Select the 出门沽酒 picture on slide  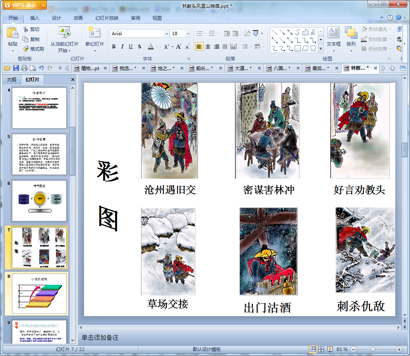(268, 252)
